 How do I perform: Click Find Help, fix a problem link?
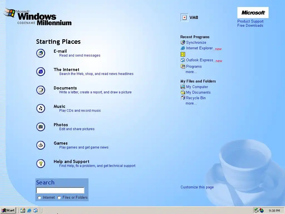pyautogui.click(x=97, y=166)
